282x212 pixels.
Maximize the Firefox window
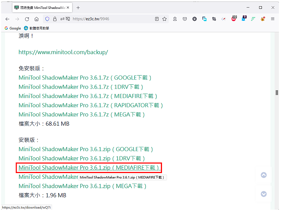(x=260, y=8)
